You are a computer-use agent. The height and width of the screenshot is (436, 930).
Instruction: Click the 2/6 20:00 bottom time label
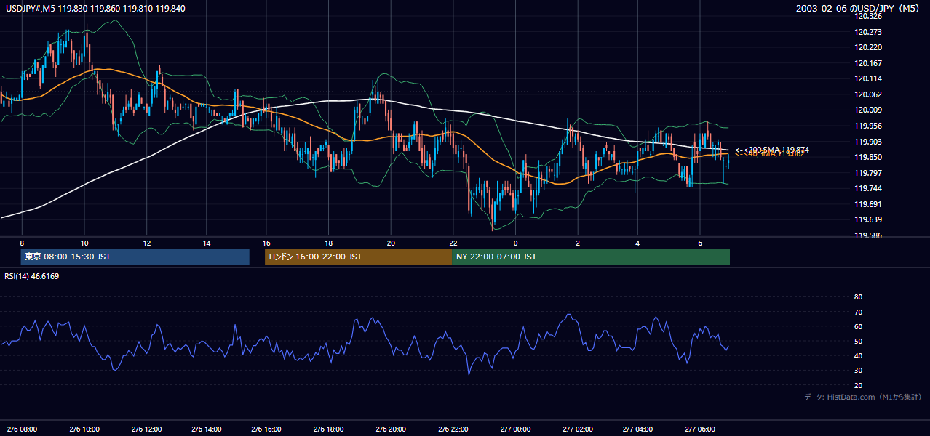tap(389, 429)
